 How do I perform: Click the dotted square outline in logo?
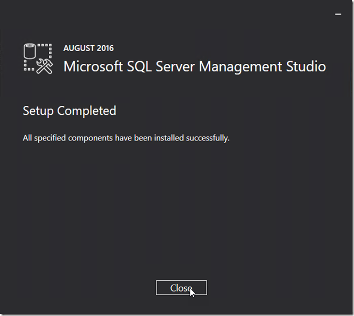point(38,57)
